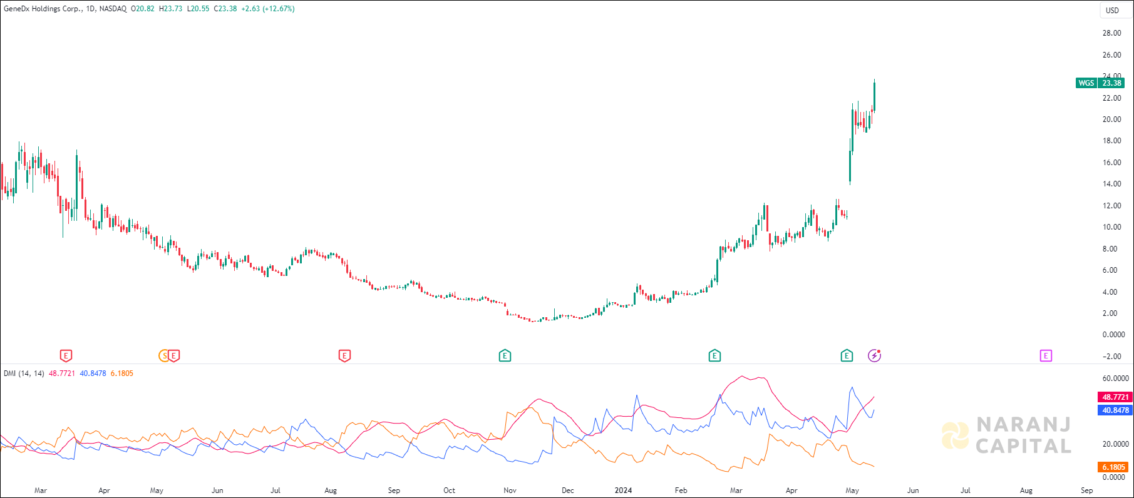Click the -2.00 price axis label
1134x498 pixels.
pos(1112,357)
